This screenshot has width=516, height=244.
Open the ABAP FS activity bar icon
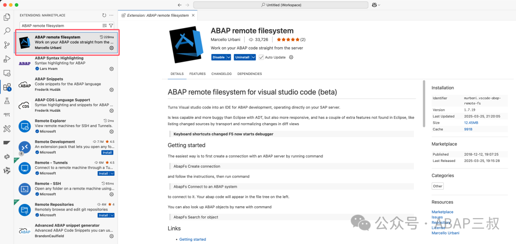[7, 115]
